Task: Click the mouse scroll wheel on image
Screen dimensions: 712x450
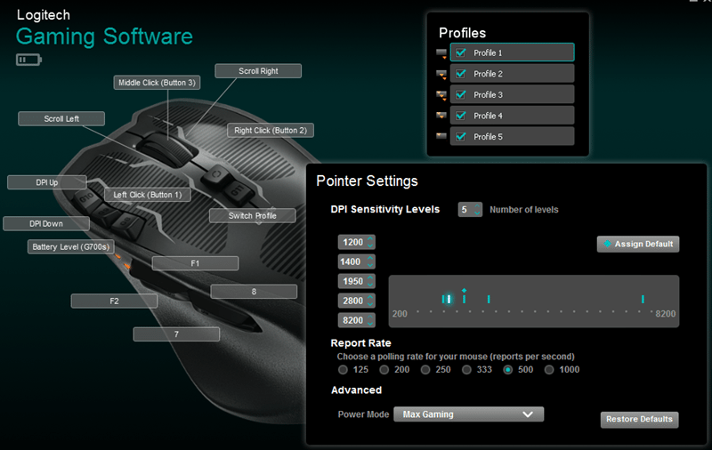Action: 166,149
